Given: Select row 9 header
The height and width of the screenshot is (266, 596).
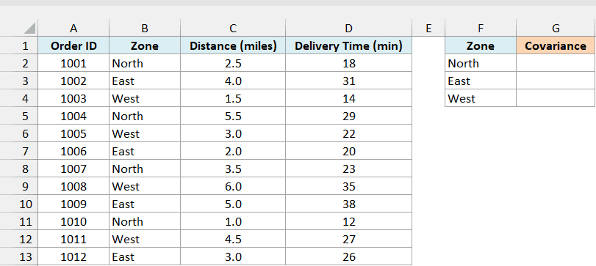Looking at the screenshot, I should click(x=19, y=186).
